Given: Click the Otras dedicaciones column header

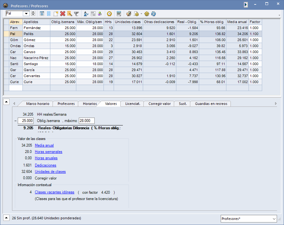Looking at the screenshot, I should click(x=159, y=22).
